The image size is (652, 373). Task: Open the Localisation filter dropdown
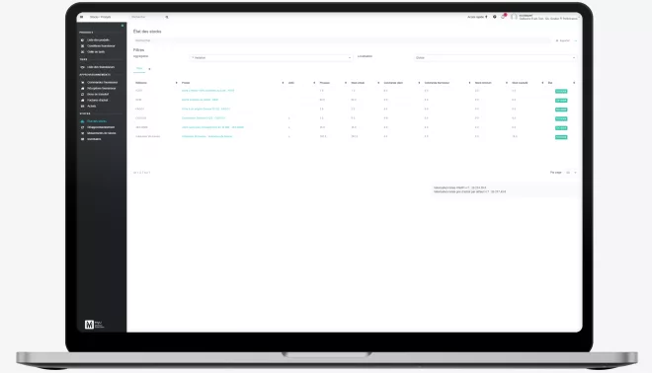[495, 58]
